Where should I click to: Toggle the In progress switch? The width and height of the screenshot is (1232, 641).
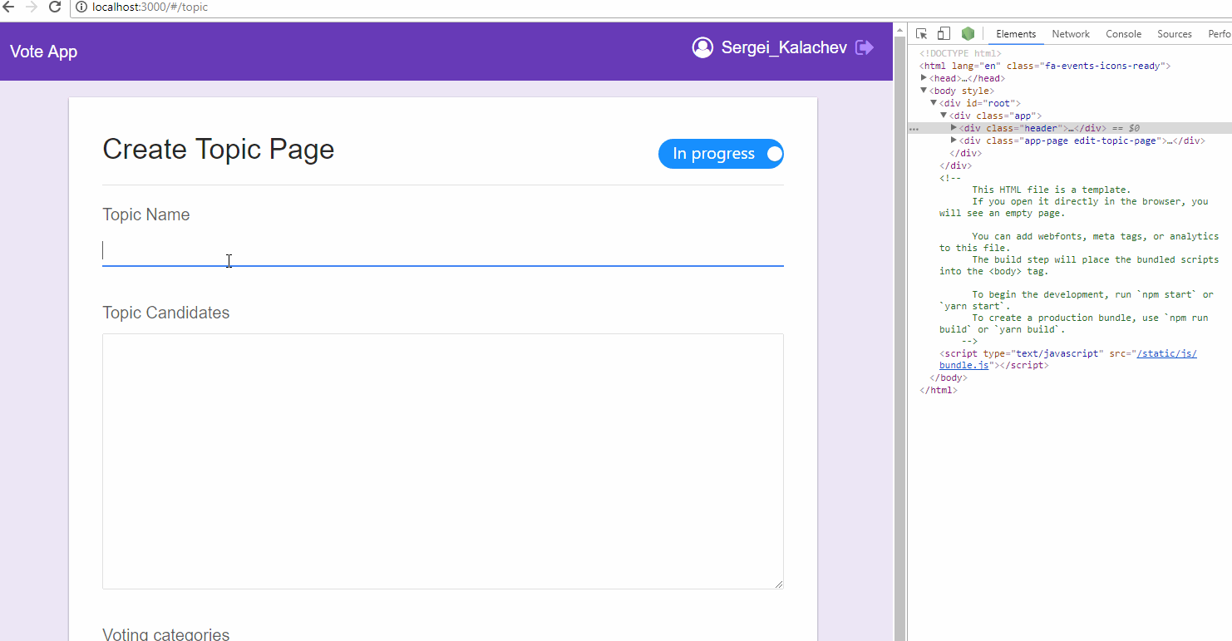pyautogui.click(x=721, y=154)
